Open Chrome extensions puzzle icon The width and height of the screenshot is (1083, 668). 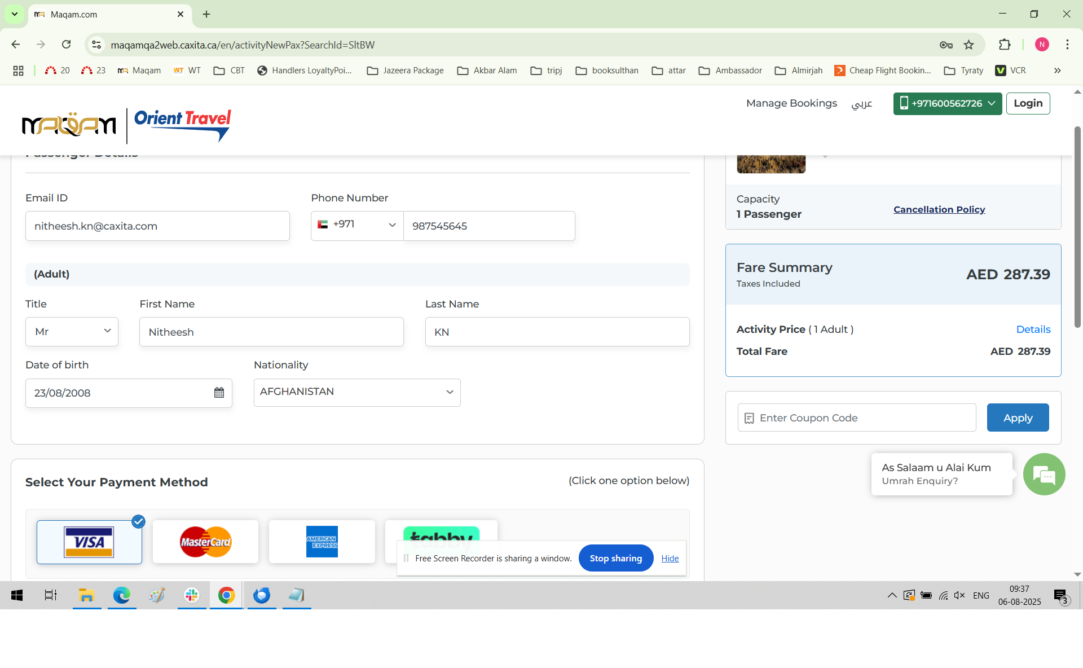click(x=1005, y=45)
